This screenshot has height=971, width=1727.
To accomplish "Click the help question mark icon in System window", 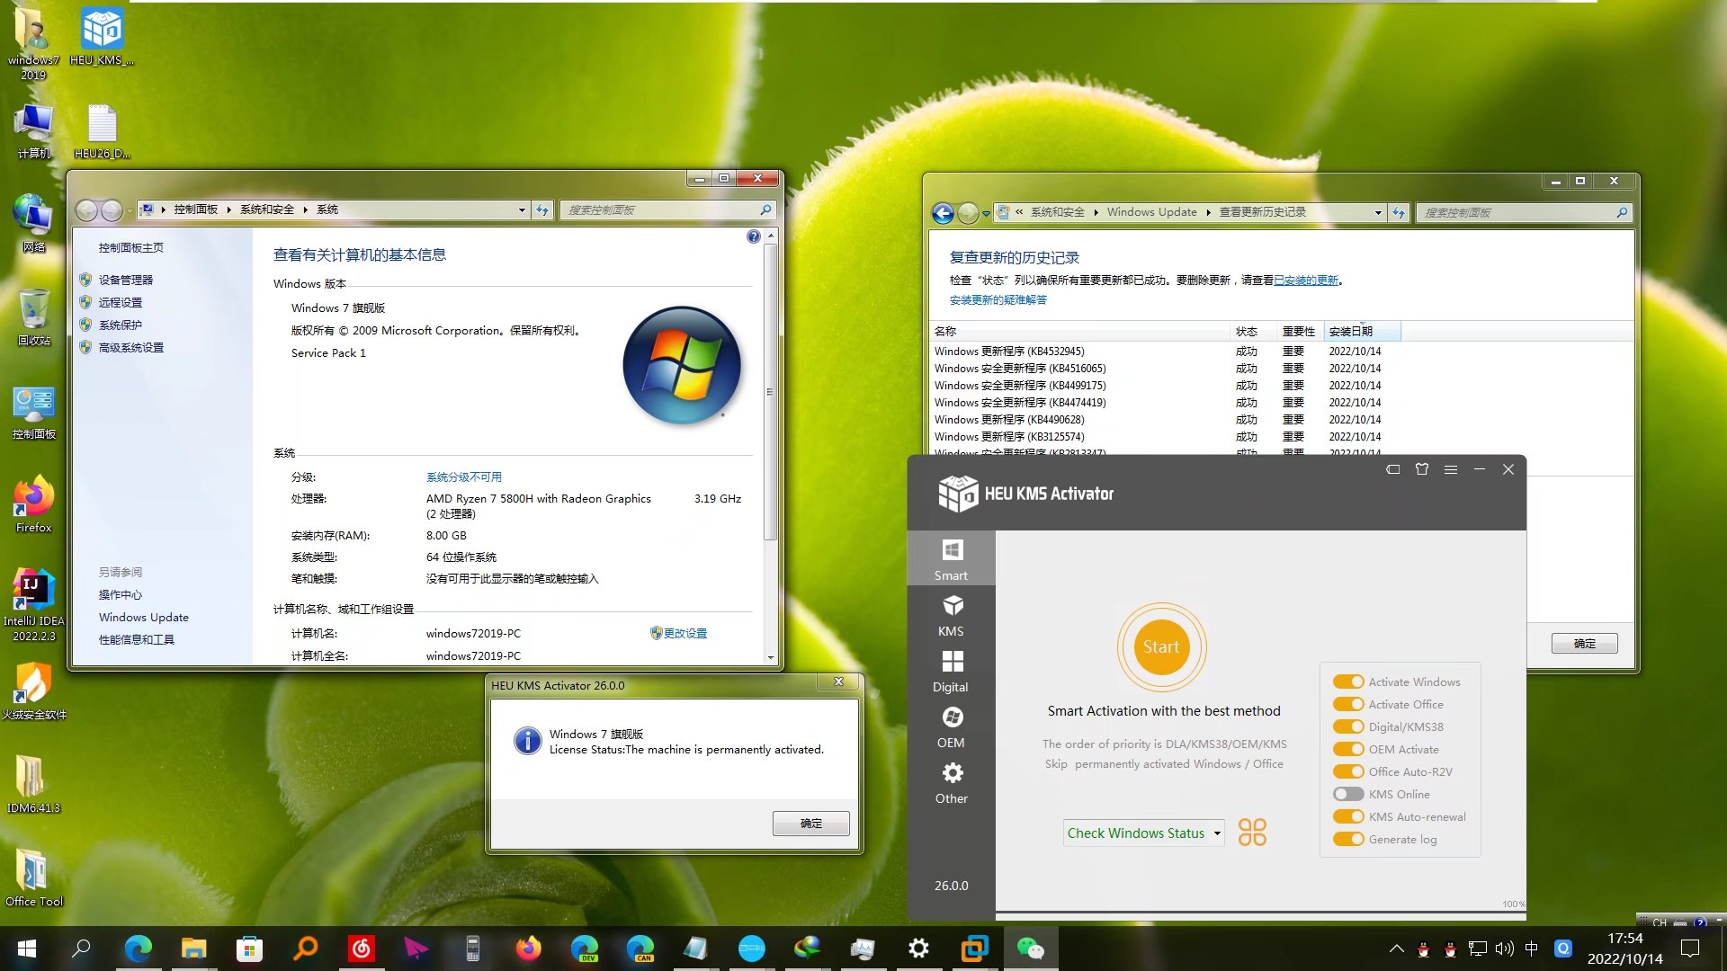I will (754, 236).
